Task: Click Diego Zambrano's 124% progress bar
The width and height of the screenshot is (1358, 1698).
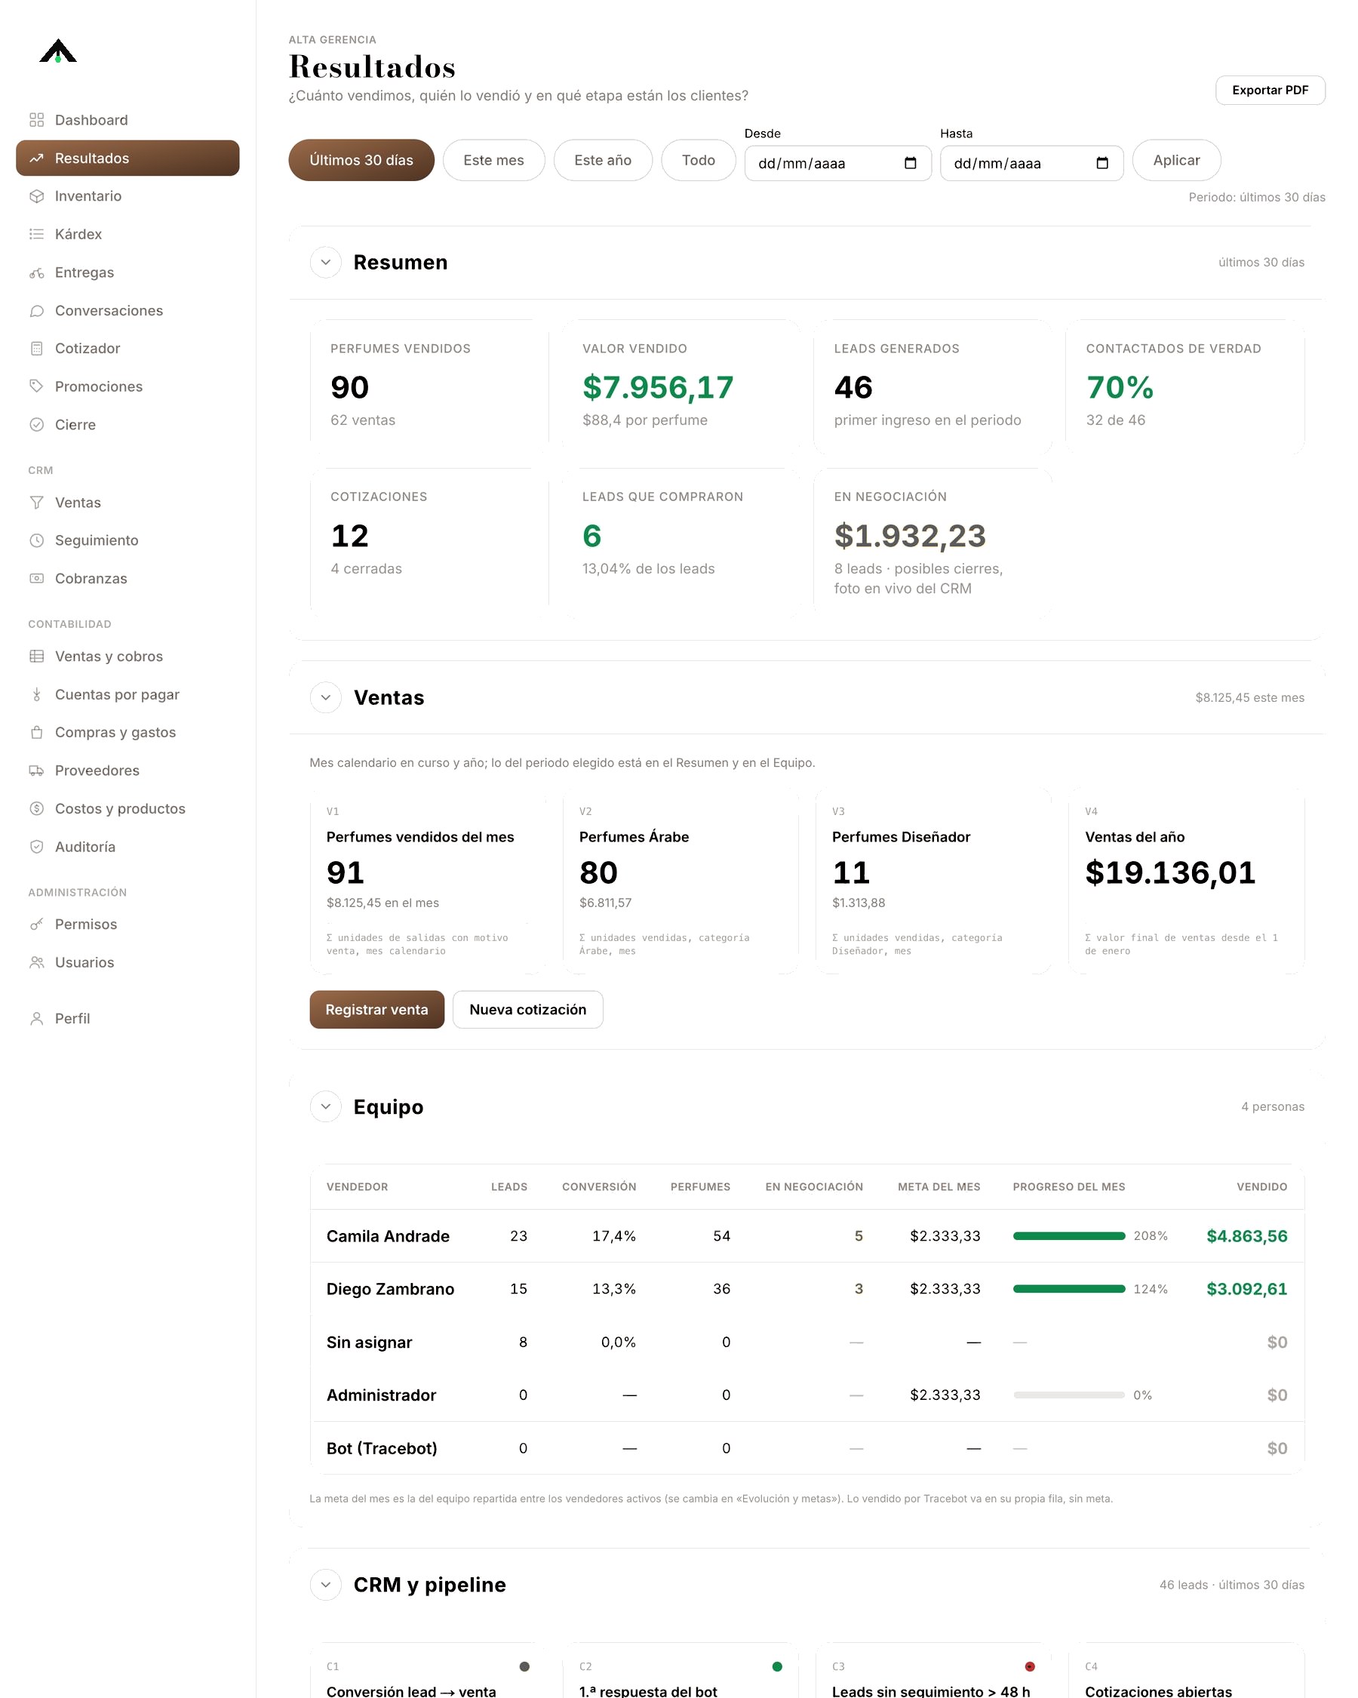Action: (1069, 1288)
